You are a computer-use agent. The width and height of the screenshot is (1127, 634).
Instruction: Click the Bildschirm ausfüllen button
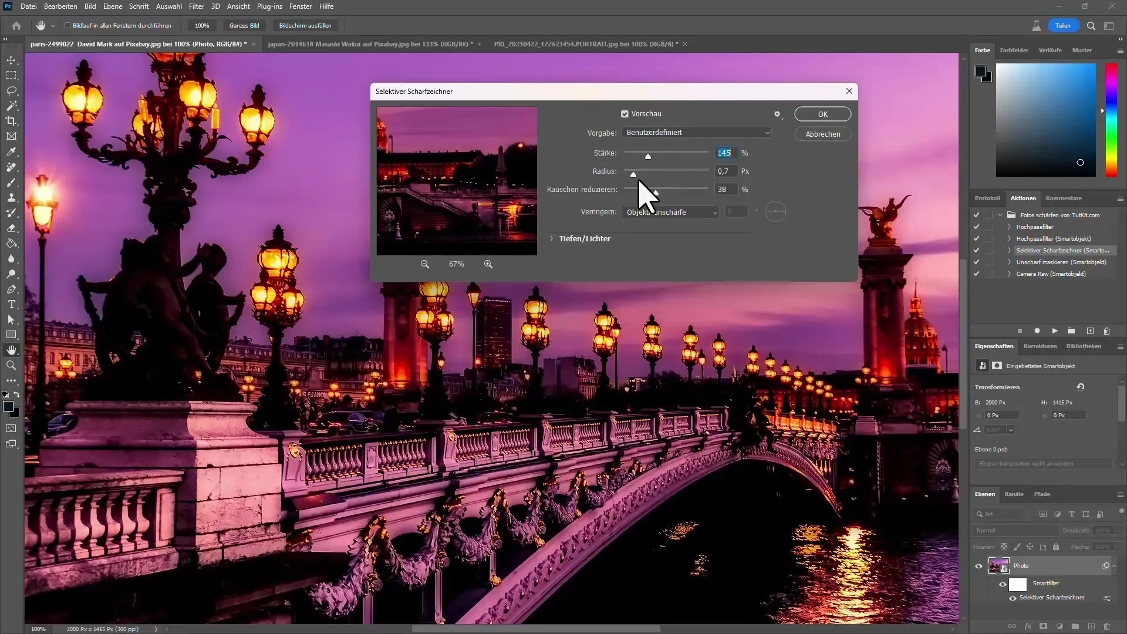pos(305,26)
